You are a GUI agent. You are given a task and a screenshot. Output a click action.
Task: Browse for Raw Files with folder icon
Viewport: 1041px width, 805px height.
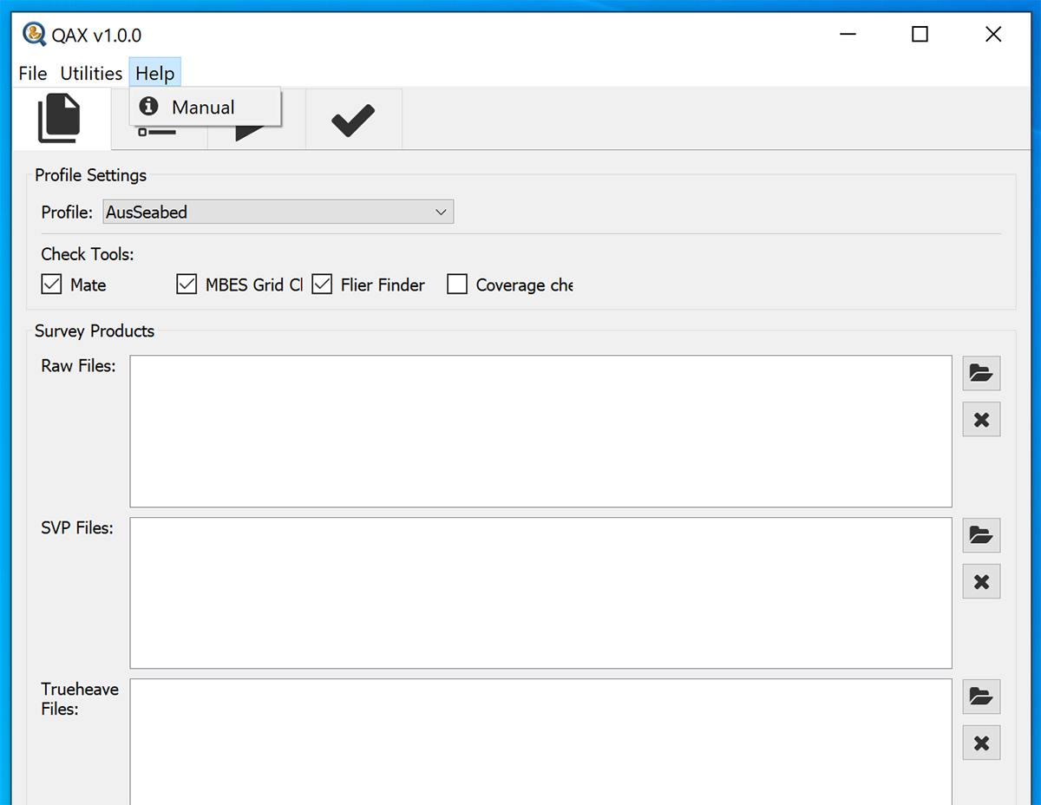tap(981, 373)
